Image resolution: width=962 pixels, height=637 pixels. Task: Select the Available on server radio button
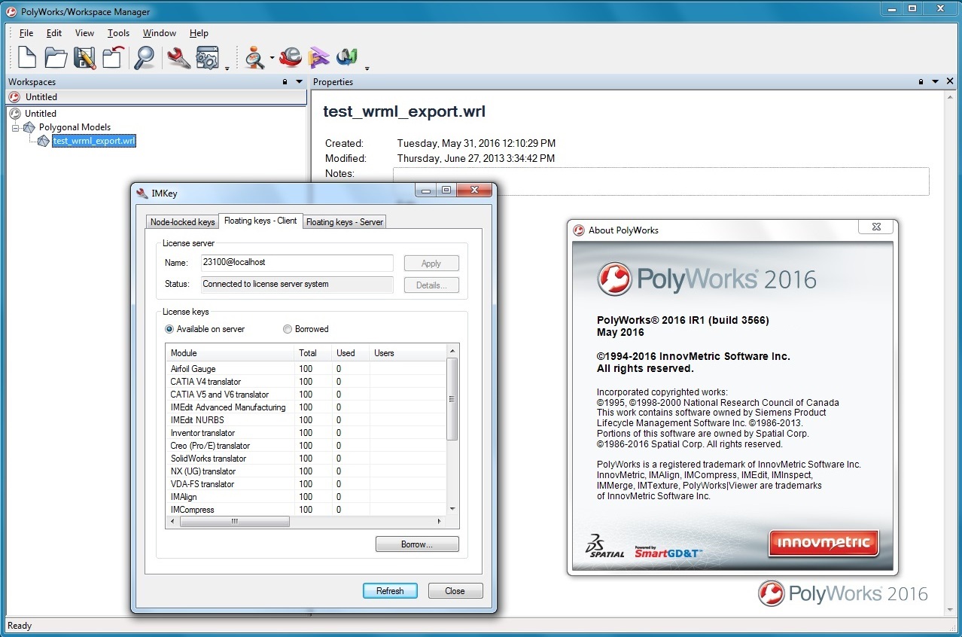pos(169,329)
